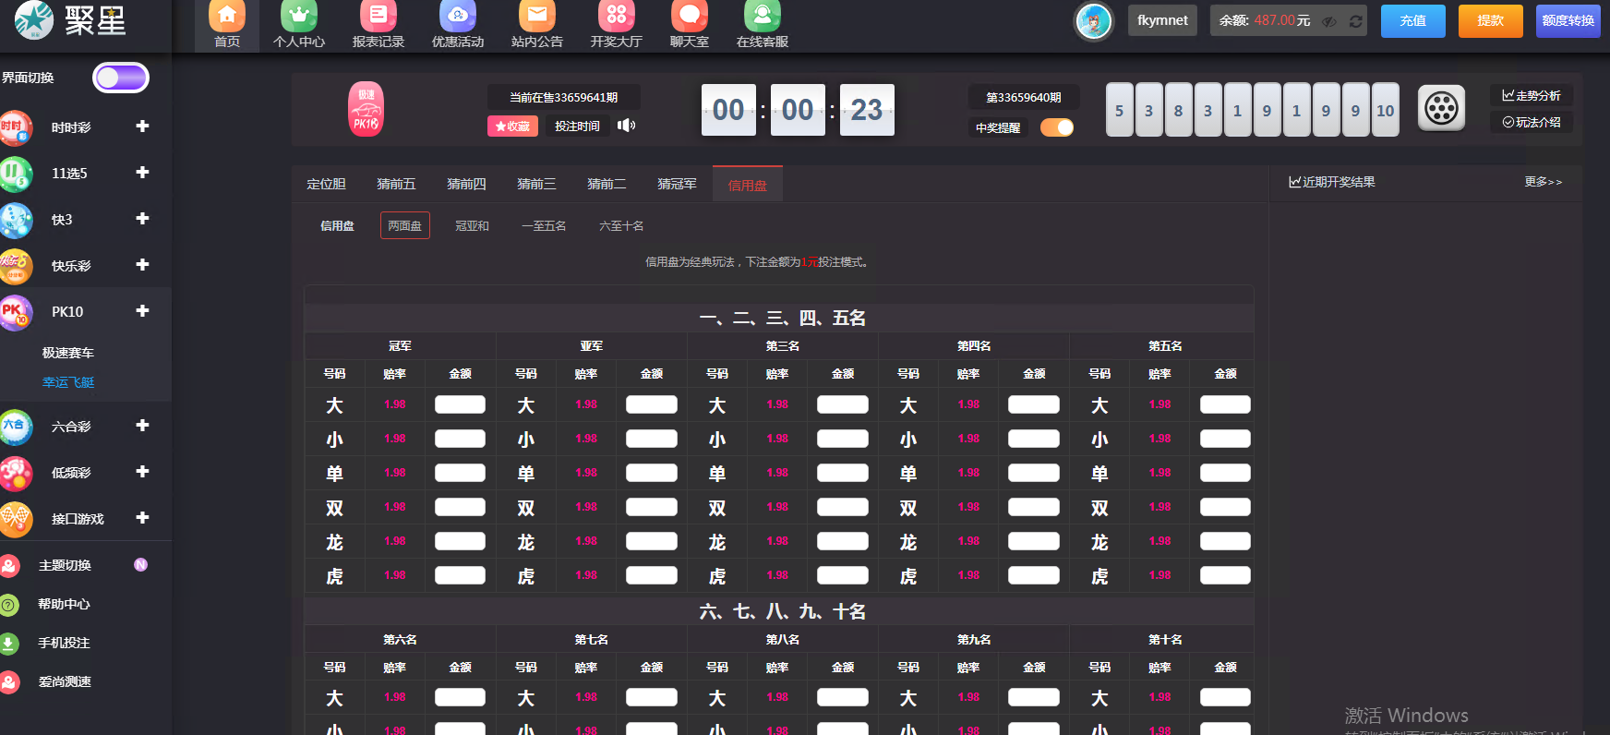Image resolution: width=1610 pixels, height=735 pixels.
Task: Open 个人中心 crown icon
Action: tap(299, 17)
